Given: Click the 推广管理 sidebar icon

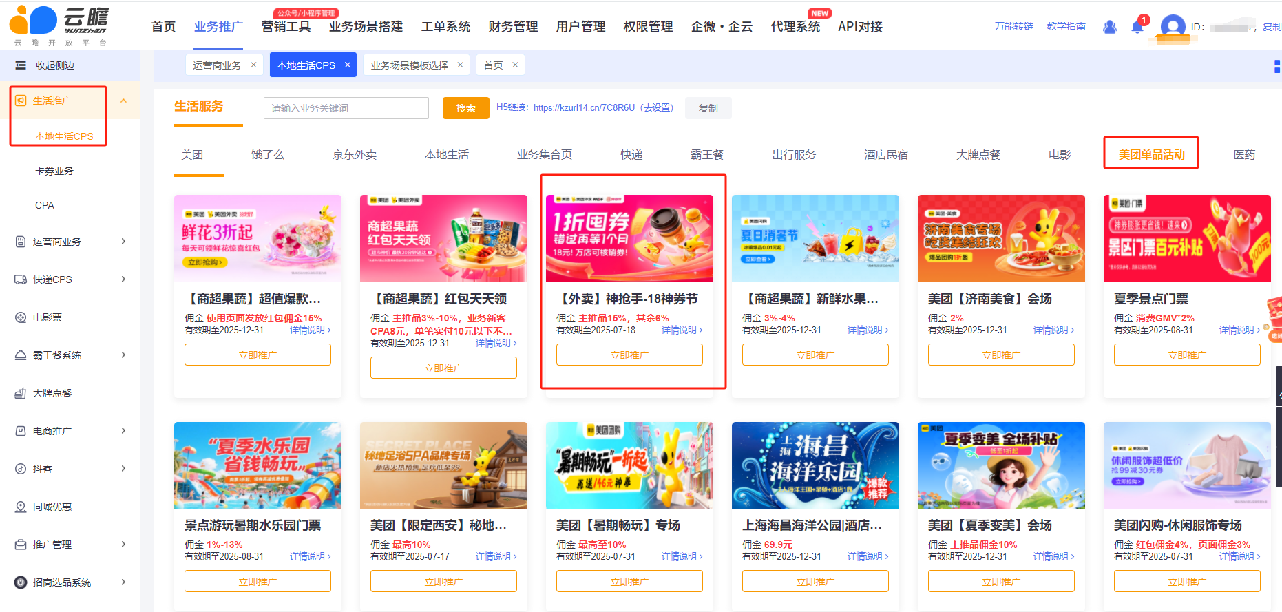Looking at the screenshot, I should pyautogui.click(x=21, y=545).
